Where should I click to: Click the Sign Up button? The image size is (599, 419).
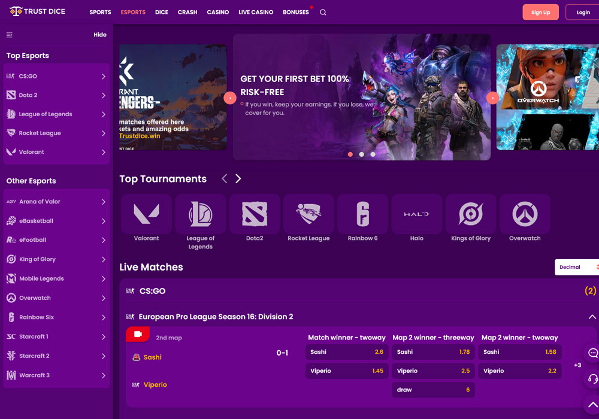coord(540,12)
